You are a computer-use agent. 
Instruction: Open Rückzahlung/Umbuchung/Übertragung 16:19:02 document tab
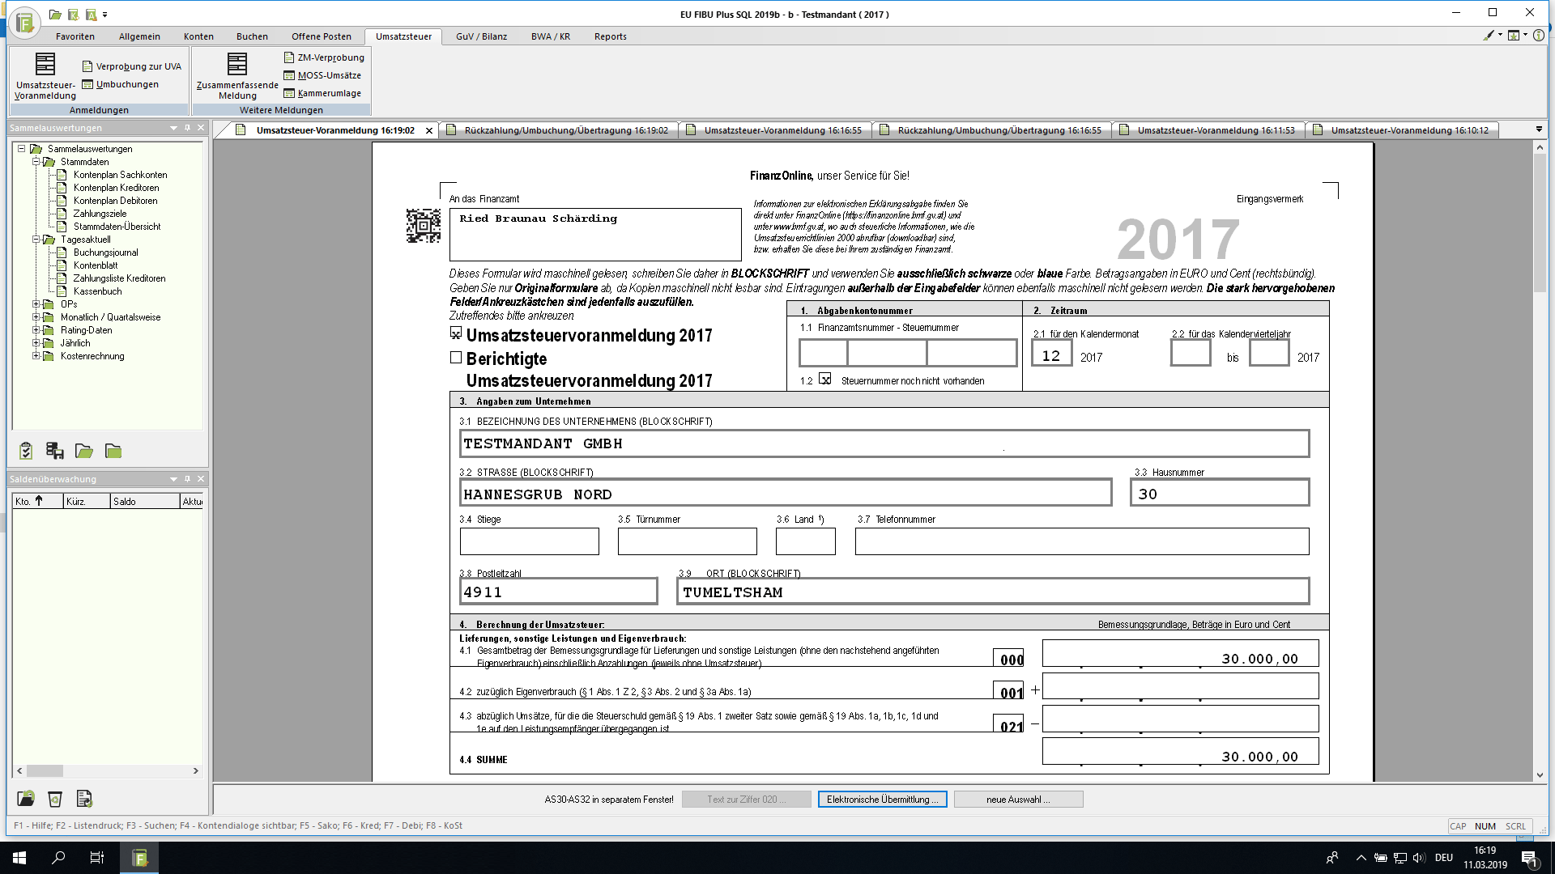point(560,130)
